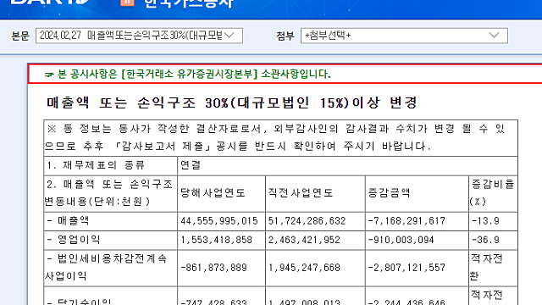Click the value 1,553,418,858
542x305 pixels.
(217, 241)
